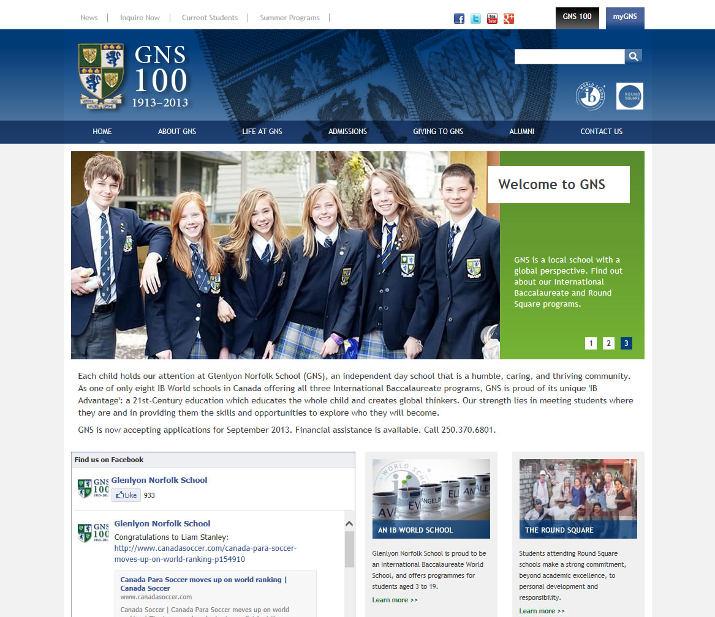Click the Round Square logo badge
Screen dimensions: 715x617
point(630,96)
